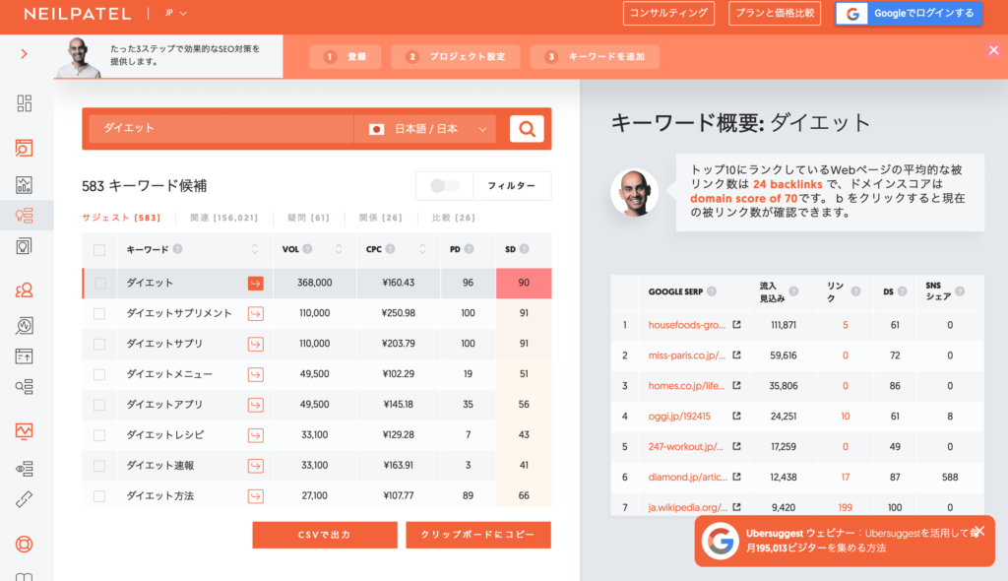Open the dashboard grid icon in sidebar
1008x581 pixels.
tap(24, 103)
